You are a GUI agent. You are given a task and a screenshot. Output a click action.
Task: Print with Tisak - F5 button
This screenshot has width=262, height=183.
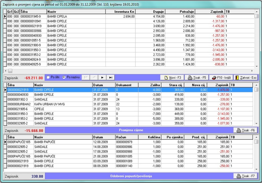[197, 77]
